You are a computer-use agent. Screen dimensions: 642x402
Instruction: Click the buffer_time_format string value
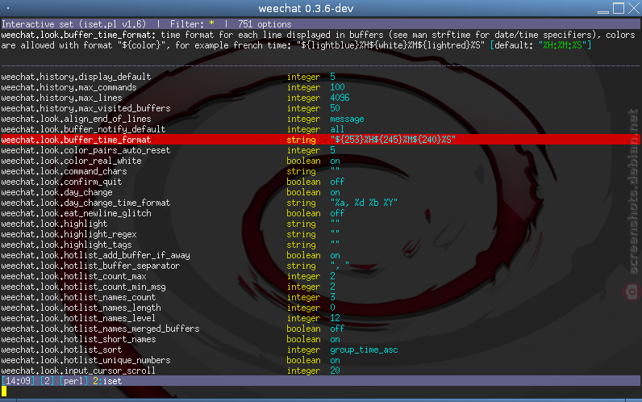(393, 140)
